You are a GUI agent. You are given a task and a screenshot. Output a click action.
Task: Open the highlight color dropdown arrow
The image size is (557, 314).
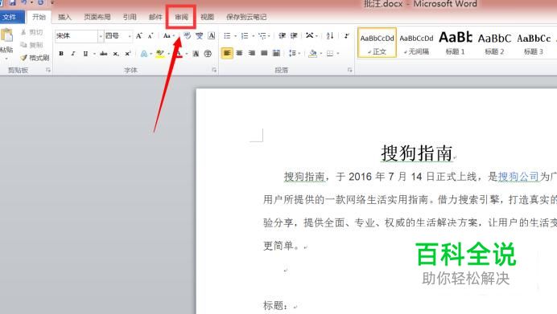(168, 54)
